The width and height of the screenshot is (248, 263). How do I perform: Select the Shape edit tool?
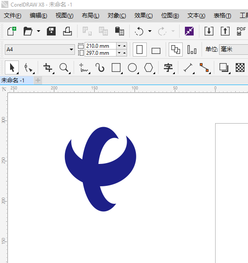point(28,68)
